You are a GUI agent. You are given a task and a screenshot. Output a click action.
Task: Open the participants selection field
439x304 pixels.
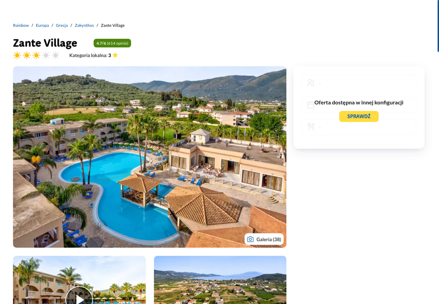click(359, 82)
